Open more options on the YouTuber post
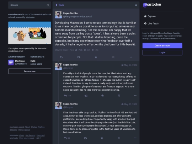The height and width of the screenshot is (144, 192). click(135, 96)
